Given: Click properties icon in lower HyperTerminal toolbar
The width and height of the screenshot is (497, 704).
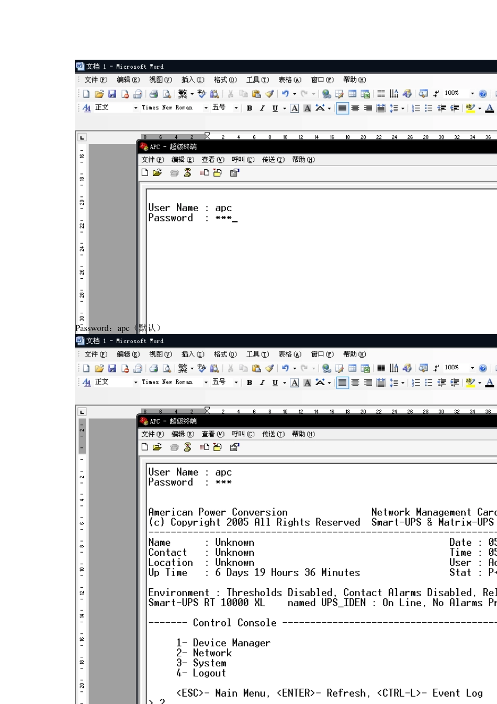Looking at the screenshot, I should (x=234, y=447).
